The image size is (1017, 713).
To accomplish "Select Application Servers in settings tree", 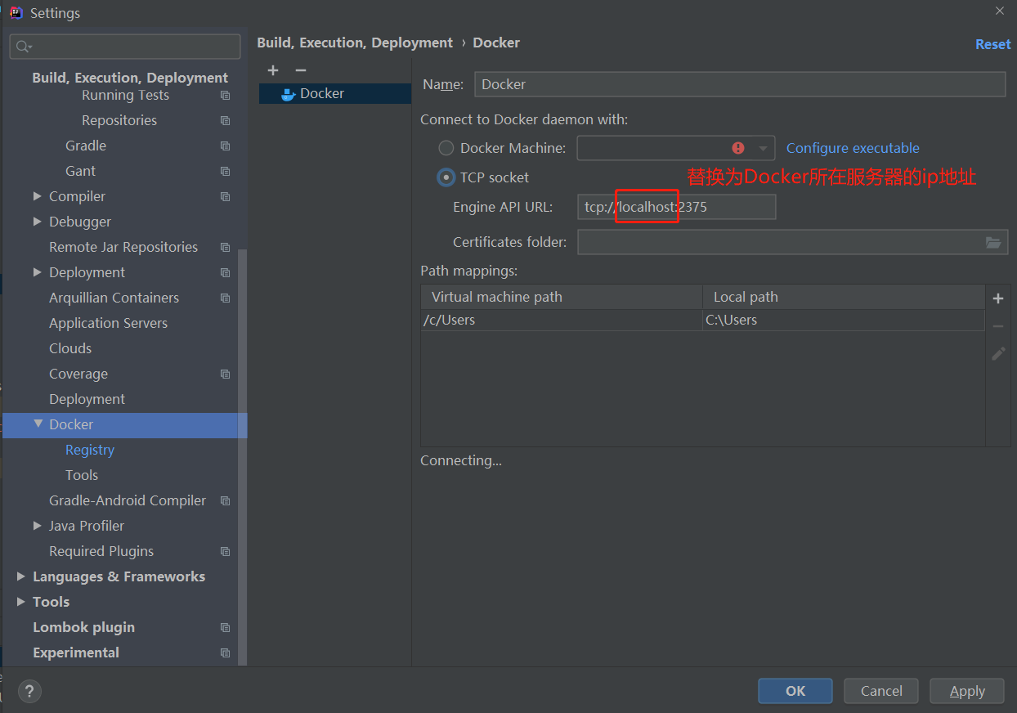I will (108, 323).
